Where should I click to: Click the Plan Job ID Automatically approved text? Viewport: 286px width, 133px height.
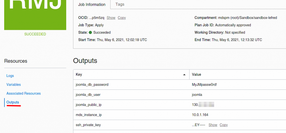(233, 25)
